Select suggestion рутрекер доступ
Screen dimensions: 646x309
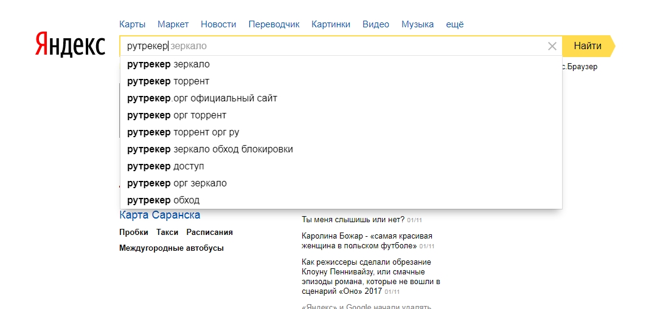[x=341, y=166]
